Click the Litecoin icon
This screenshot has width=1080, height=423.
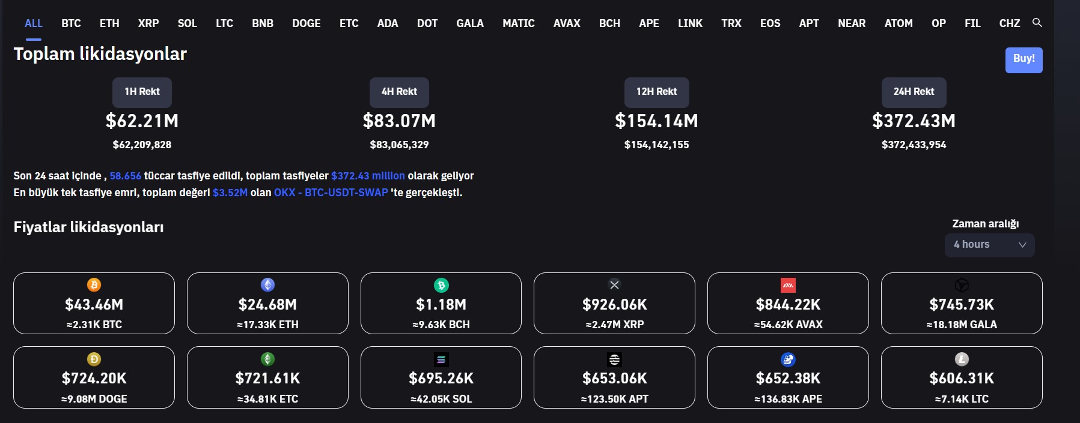[962, 359]
